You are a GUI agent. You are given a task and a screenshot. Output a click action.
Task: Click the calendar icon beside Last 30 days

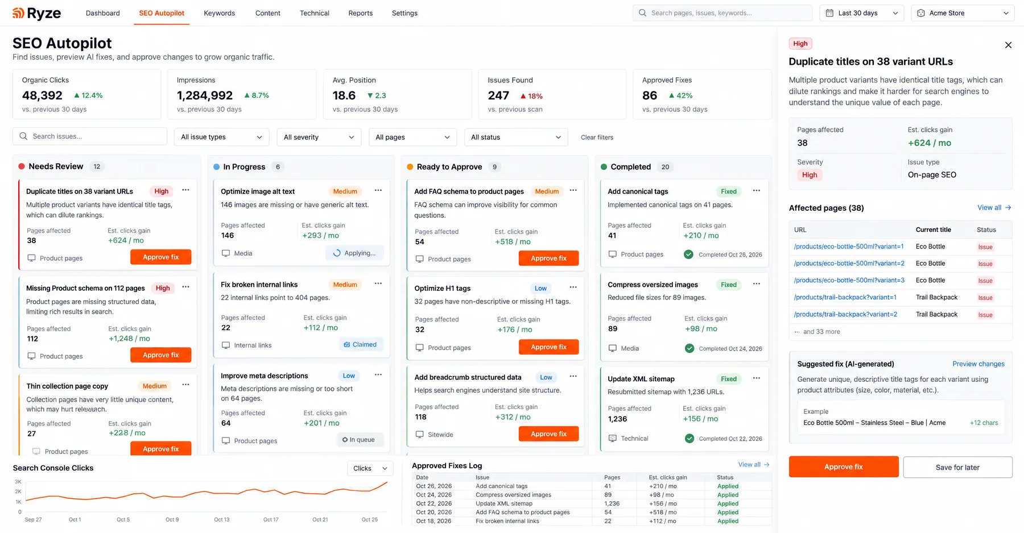click(x=829, y=13)
